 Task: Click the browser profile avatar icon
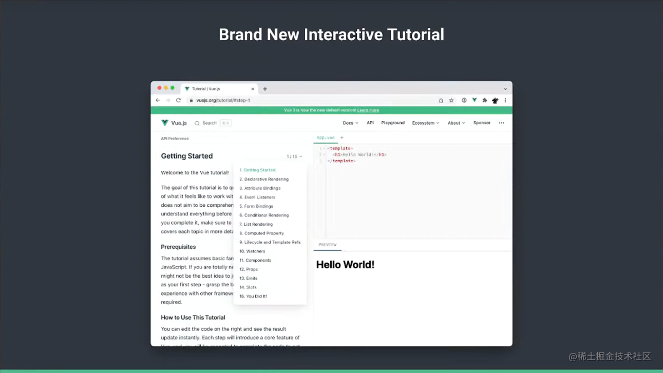[x=495, y=101]
